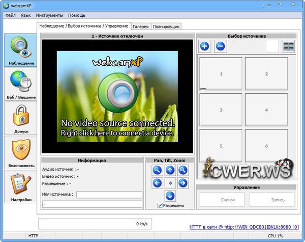Viewport: 305px width, 242px height.
Task: Pan camera left with the left arrow
Action: (x=158, y=183)
